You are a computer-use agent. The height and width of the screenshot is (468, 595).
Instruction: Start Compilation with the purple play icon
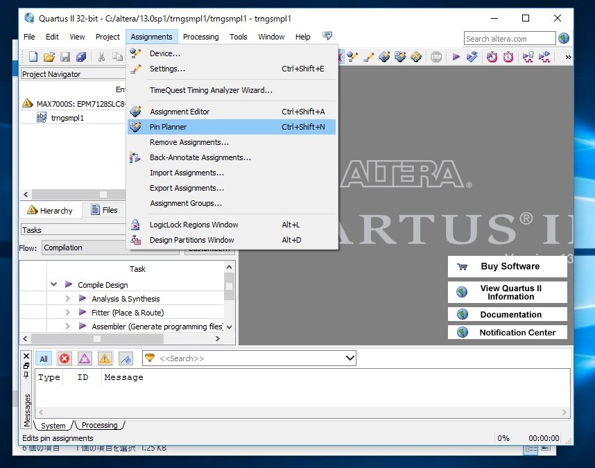(456, 57)
